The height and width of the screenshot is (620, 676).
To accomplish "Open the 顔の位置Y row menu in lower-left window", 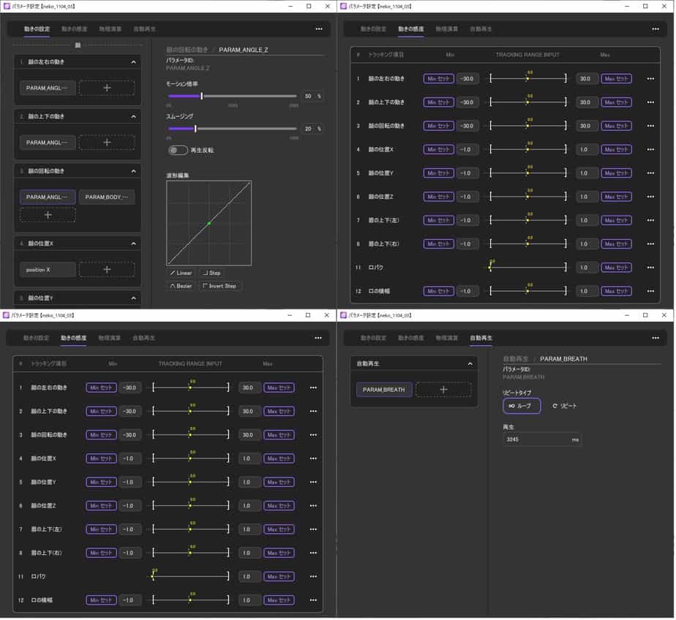I will point(313,482).
